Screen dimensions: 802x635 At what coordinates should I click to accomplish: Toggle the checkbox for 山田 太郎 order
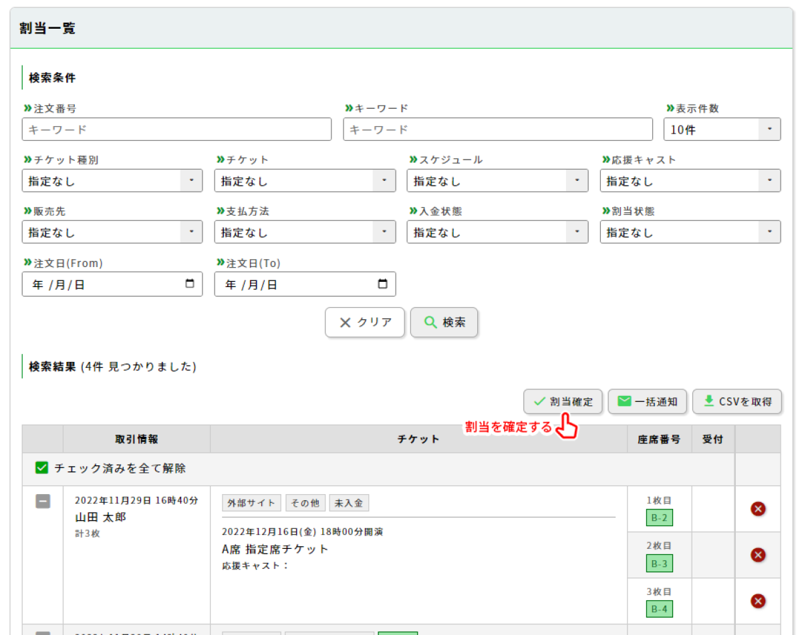pos(43,501)
